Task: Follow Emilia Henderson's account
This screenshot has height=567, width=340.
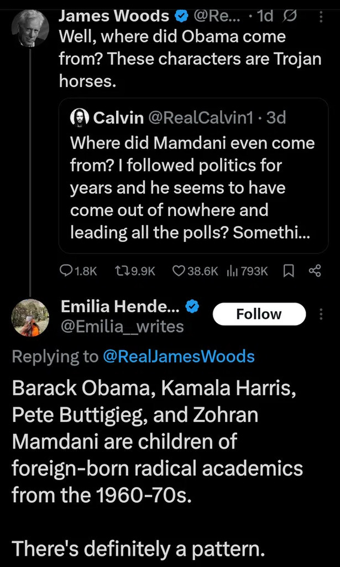Action: [259, 314]
